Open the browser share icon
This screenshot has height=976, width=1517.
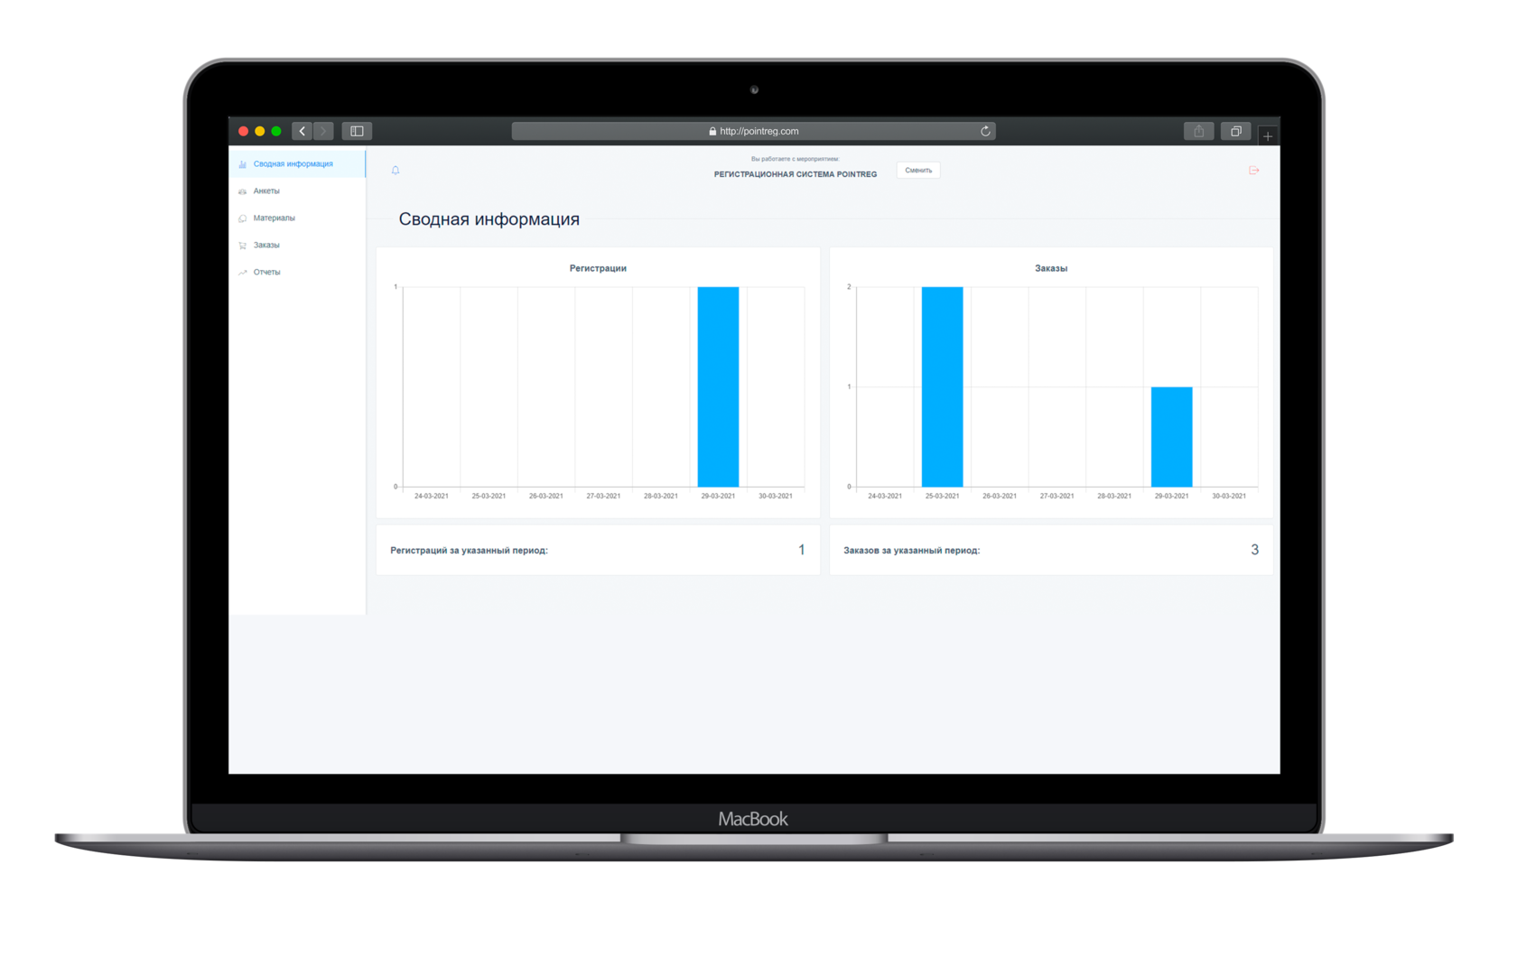pos(1198,131)
